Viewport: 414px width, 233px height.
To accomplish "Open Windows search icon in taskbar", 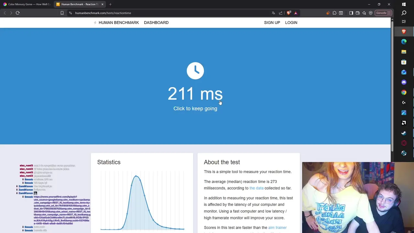I will (x=404, y=13).
